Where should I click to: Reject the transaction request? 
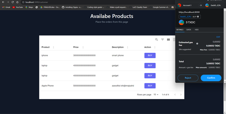pos(188,78)
